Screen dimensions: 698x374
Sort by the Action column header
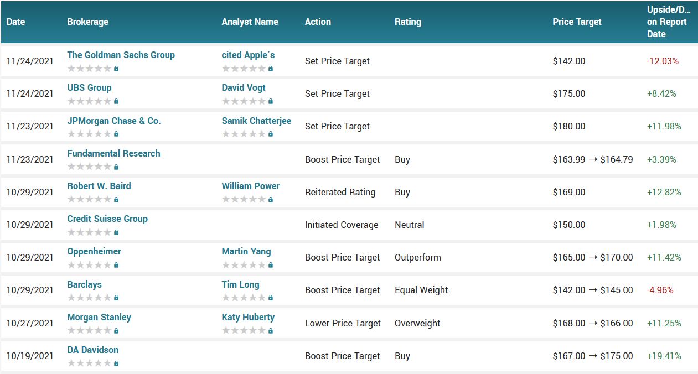click(x=318, y=22)
